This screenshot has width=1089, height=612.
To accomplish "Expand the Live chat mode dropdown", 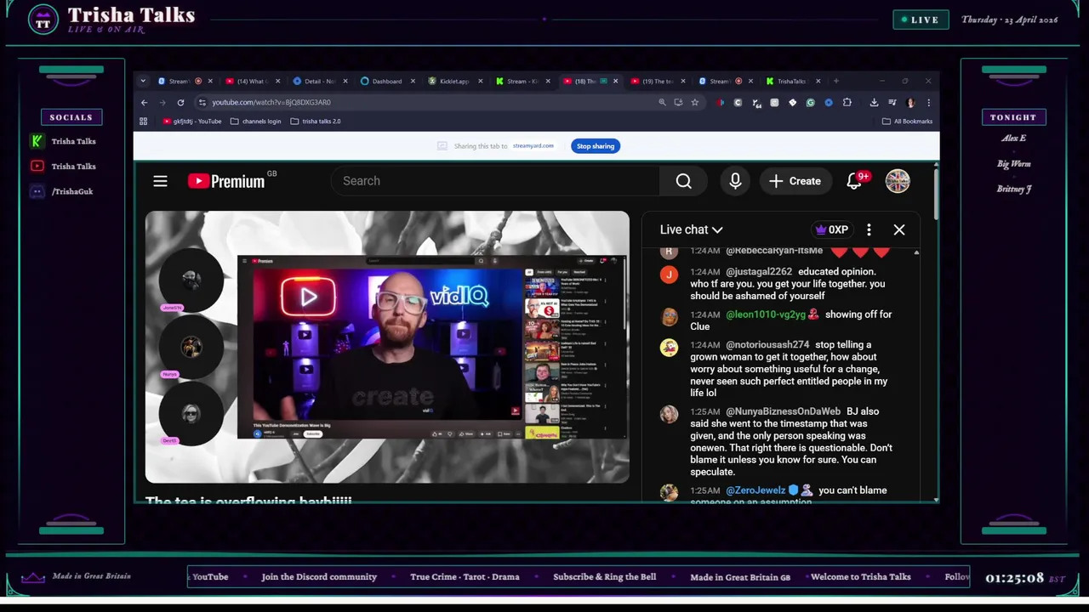I will 691,229.
